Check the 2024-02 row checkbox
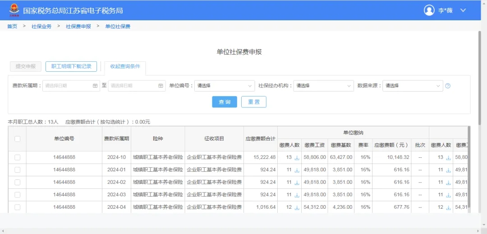The image size is (487, 234). (17, 182)
